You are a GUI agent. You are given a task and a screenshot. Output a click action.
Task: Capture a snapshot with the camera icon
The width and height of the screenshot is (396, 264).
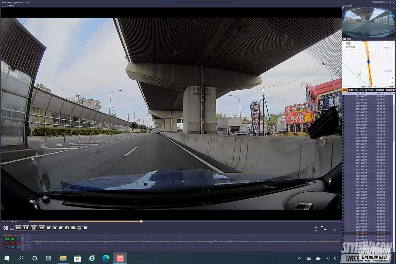click(49, 228)
